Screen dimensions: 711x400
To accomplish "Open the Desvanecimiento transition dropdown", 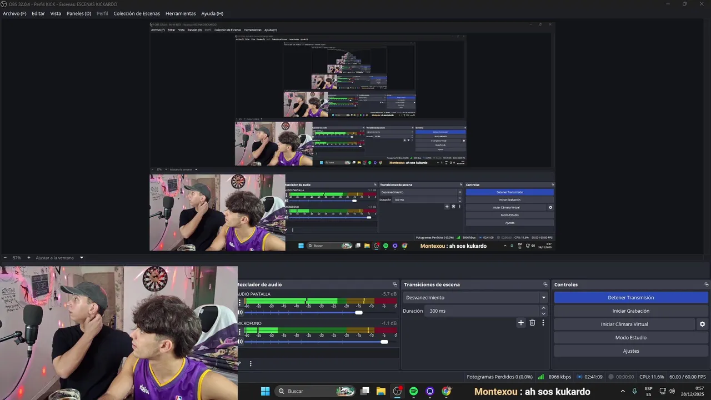I will click(x=475, y=298).
